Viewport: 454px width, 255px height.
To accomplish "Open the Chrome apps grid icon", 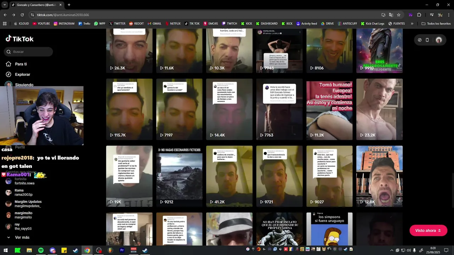I will pos(5,24).
